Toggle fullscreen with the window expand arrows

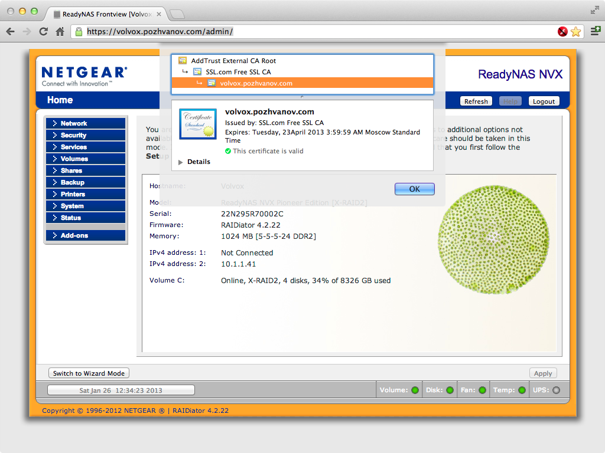click(x=594, y=11)
